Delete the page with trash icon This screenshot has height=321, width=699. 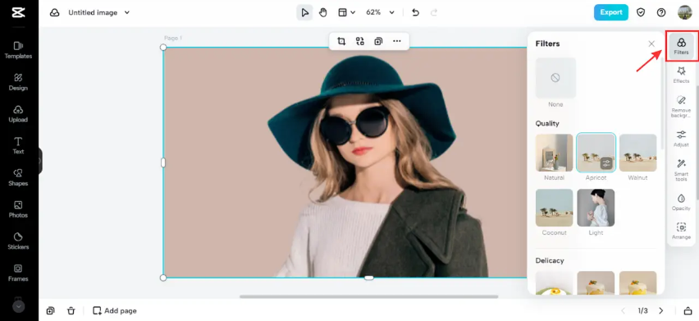click(71, 311)
